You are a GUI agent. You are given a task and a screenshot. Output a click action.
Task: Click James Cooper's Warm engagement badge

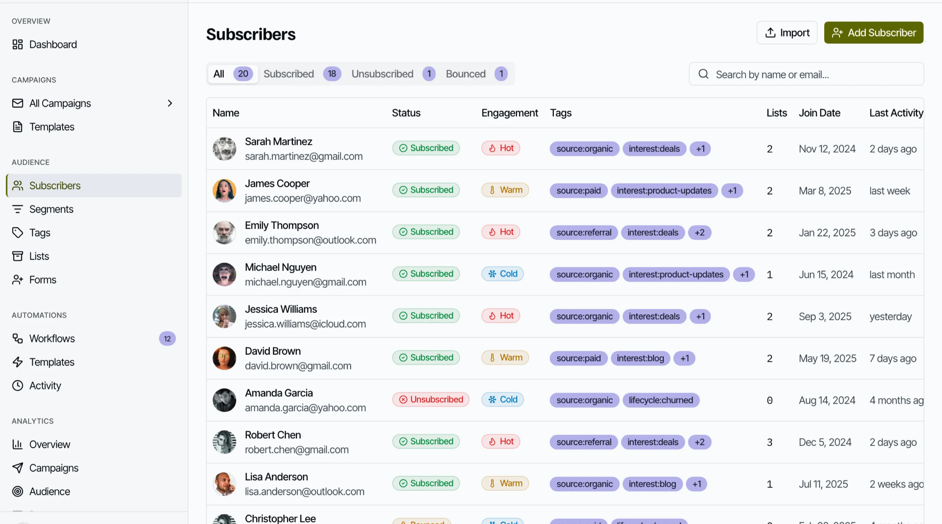tap(505, 190)
